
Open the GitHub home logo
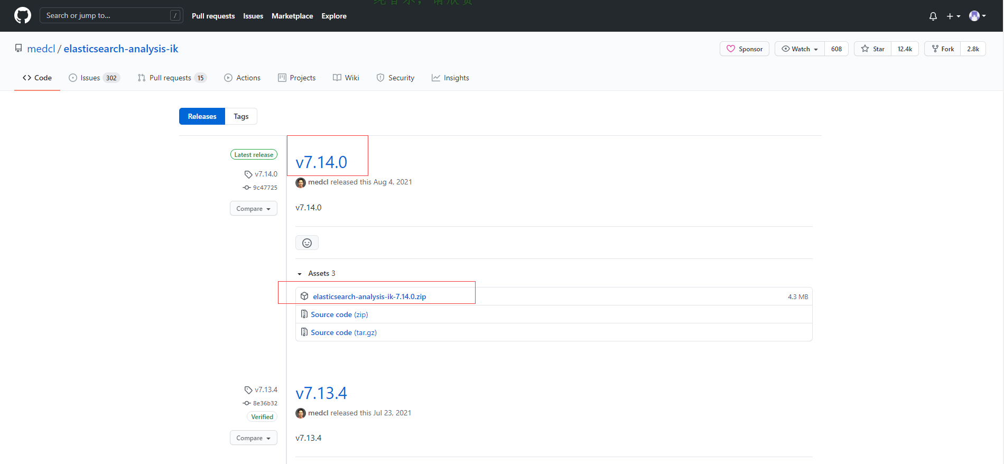click(23, 15)
